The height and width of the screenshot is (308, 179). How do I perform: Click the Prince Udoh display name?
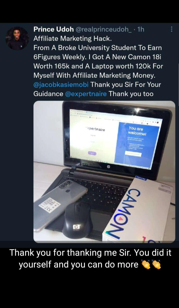click(x=54, y=29)
